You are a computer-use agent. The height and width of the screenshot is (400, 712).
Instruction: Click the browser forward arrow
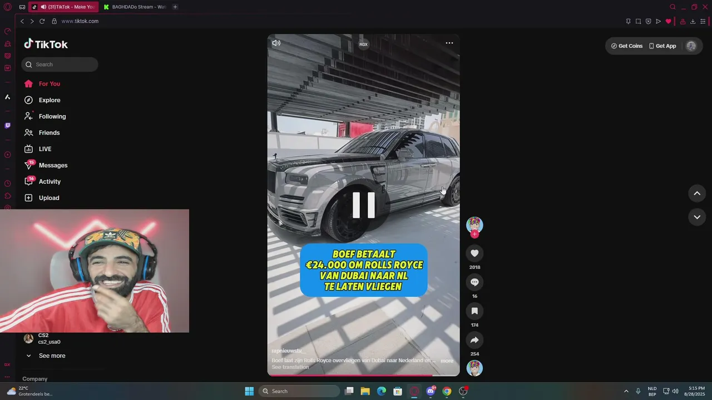click(x=32, y=21)
